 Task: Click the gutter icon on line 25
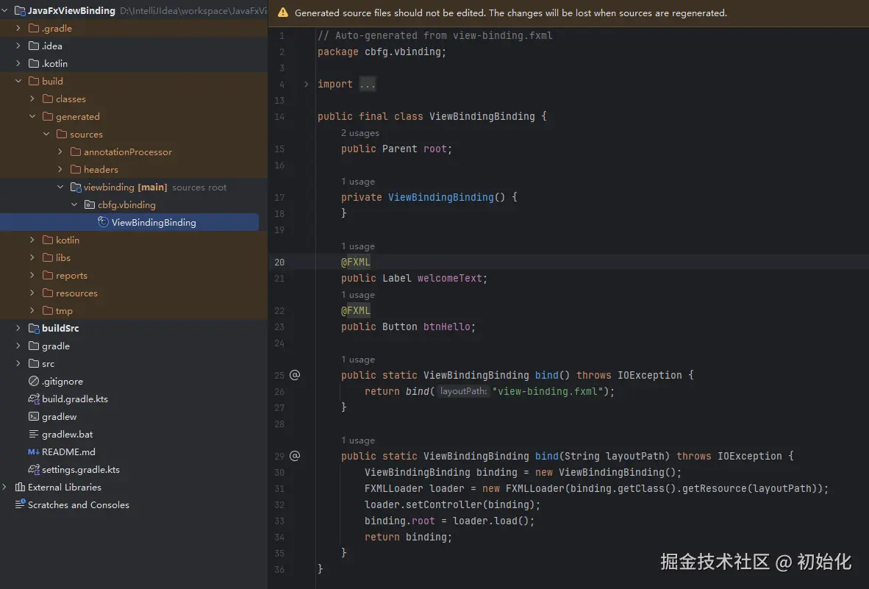[x=295, y=375]
